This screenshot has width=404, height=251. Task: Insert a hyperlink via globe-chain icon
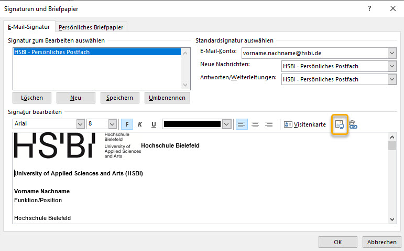[x=353, y=124]
